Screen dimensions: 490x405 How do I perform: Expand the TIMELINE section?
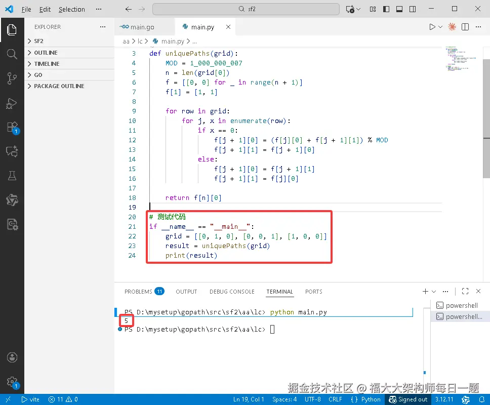click(69, 64)
